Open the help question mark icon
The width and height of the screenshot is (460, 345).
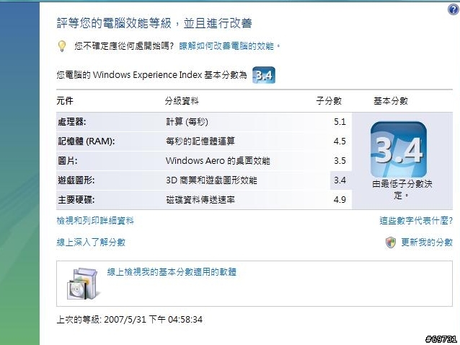pos(454,9)
